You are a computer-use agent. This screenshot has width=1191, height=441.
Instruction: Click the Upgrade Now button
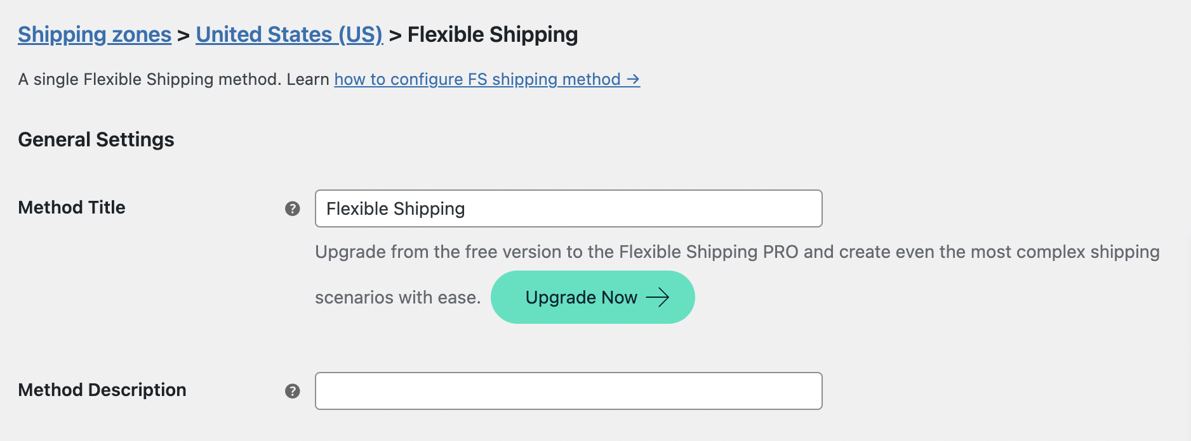(592, 297)
